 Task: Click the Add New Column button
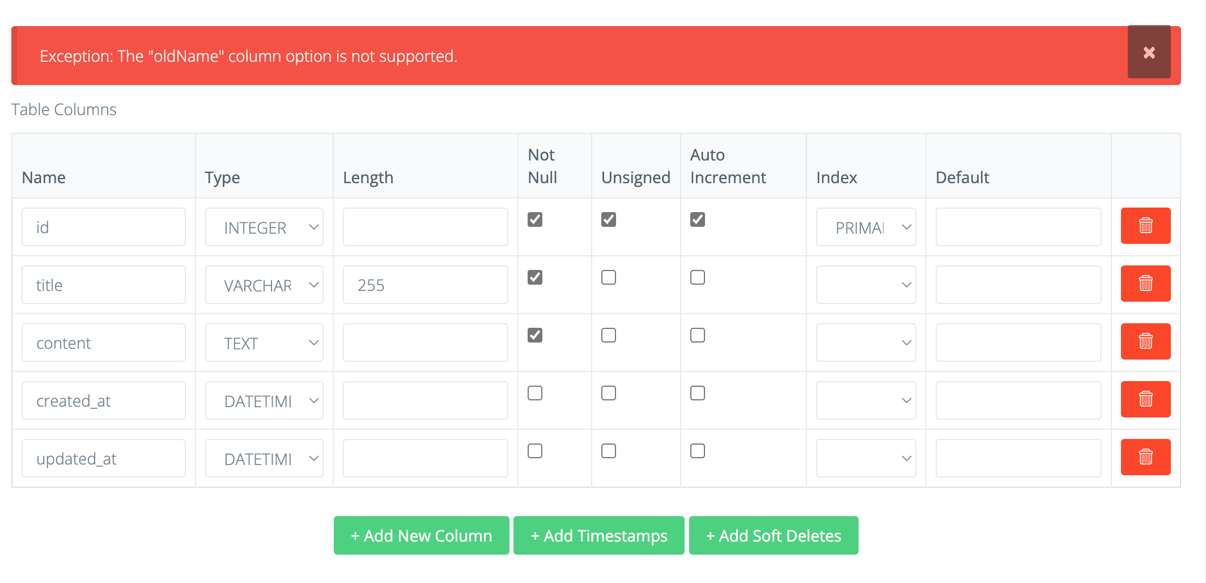coord(421,535)
